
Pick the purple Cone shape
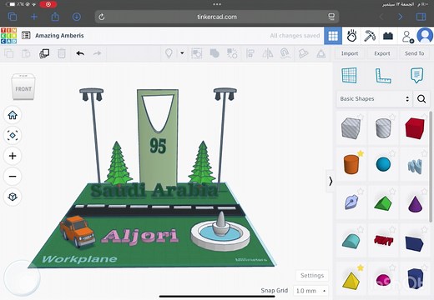[x=415, y=204]
